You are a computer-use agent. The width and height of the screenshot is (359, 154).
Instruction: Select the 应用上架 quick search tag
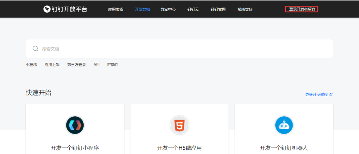52,65
